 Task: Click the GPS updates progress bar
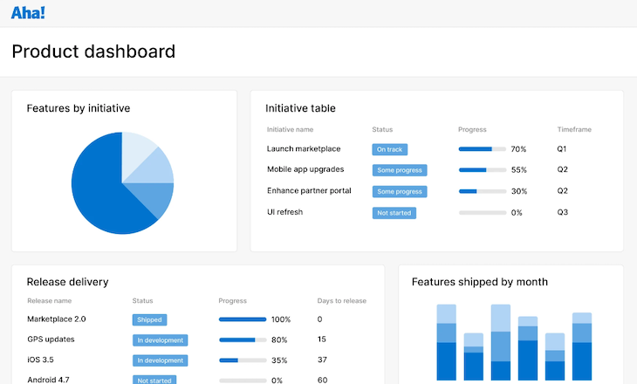point(243,339)
